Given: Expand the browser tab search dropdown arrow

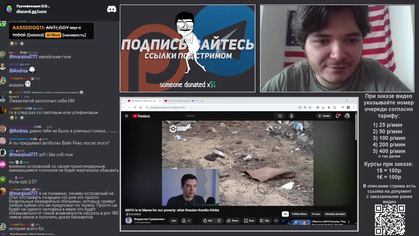Looking at the screenshot, I should (124, 101).
